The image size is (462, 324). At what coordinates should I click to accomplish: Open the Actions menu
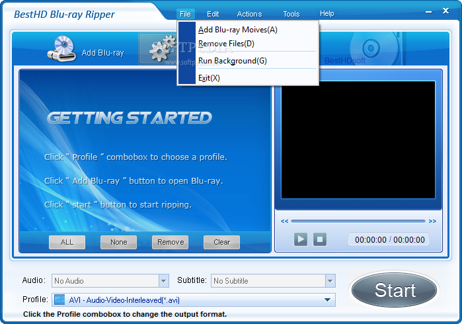(249, 14)
